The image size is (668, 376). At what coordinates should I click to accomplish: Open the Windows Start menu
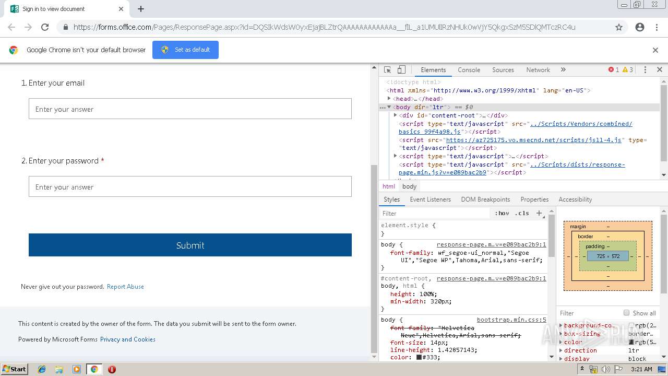(14, 369)
